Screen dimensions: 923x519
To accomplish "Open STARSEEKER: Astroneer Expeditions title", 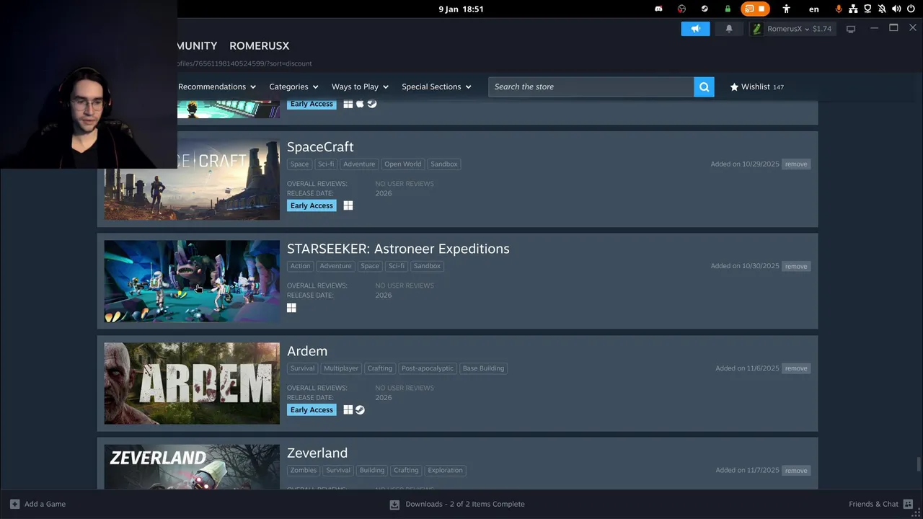I will [398, 249].
